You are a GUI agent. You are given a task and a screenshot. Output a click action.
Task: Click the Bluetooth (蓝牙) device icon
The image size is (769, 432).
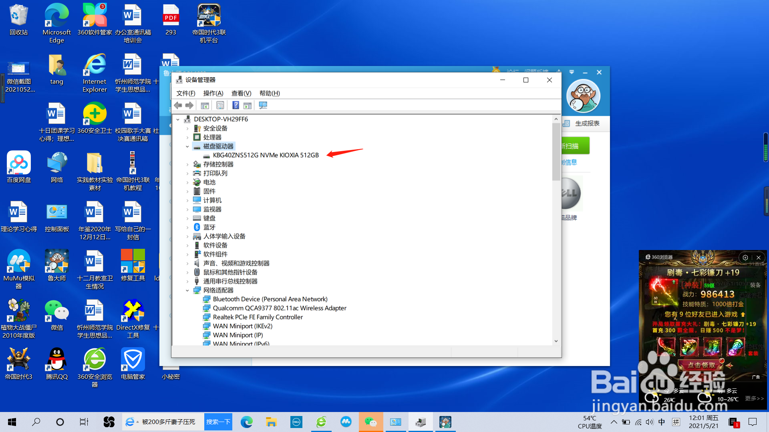click(x=197, y=227)
